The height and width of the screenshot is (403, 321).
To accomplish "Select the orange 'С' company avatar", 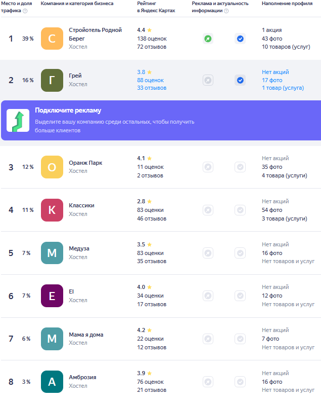I will [x=52, y=39].
